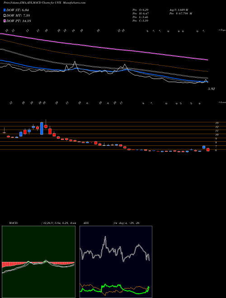Select the 'DOW MT: 7.38' legend label
The height and width of the screenshot is (298, 226).
[x=18, y=16]
